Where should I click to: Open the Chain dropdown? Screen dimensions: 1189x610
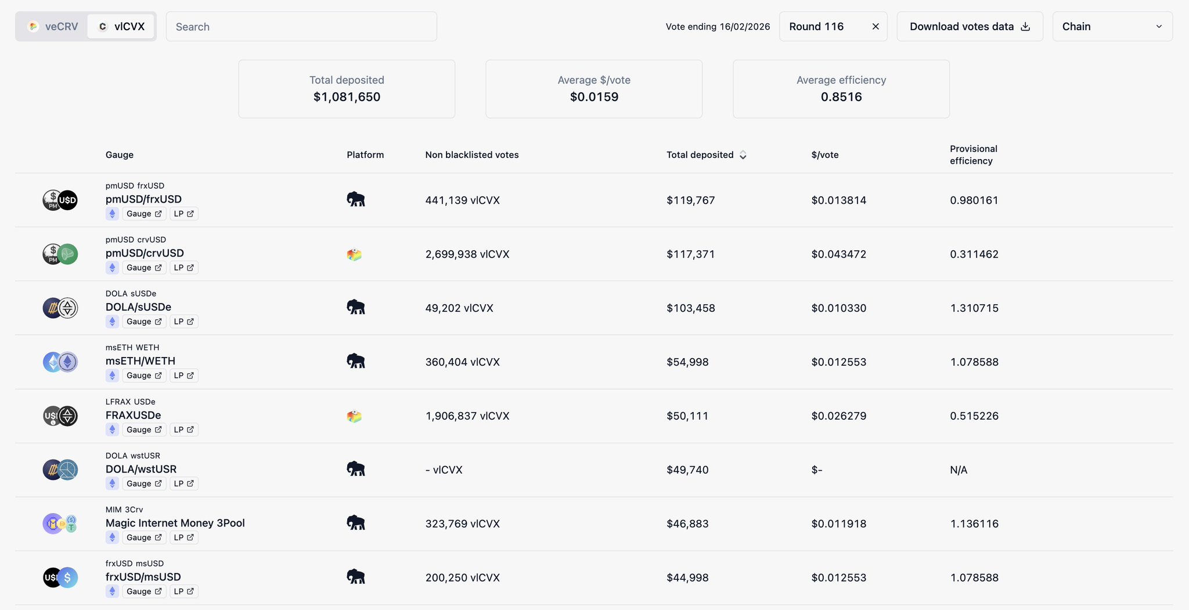click(1112, 27)
